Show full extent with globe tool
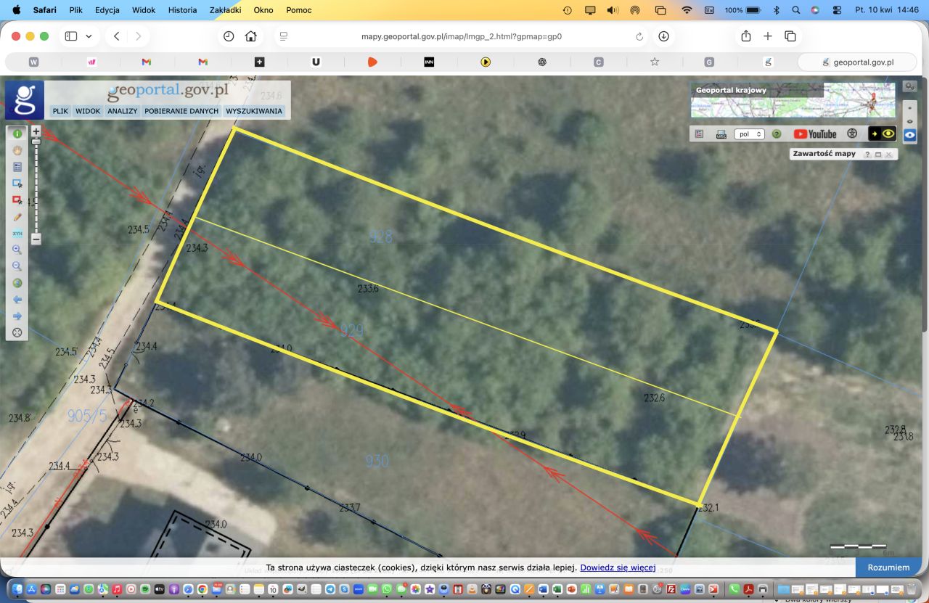 [17, 283]
